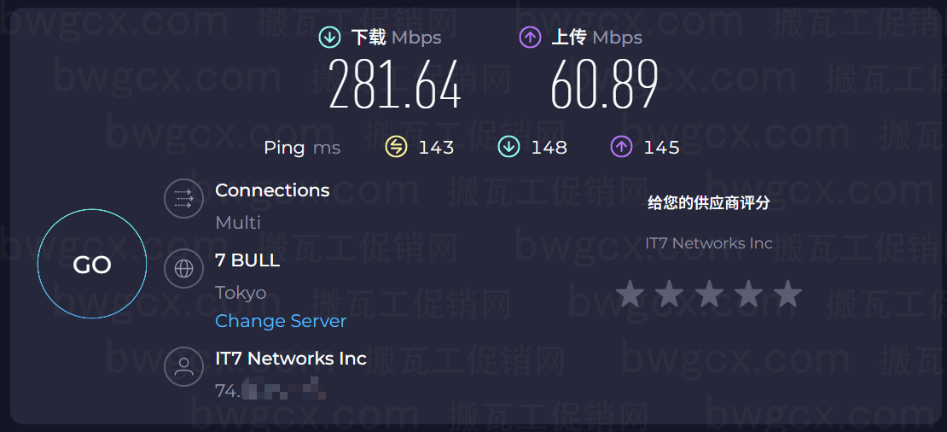This screenshot has height=432, width=947.
Task: Click the user profile ISP icon
Action: tap(183, 366)
